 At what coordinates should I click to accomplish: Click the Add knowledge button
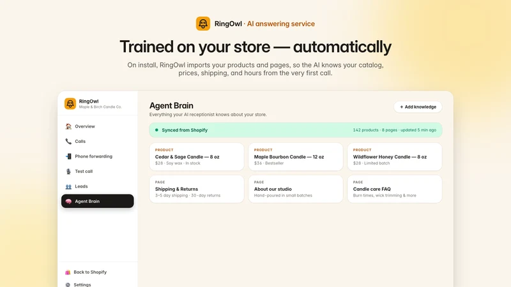click(x=418, y=107)
